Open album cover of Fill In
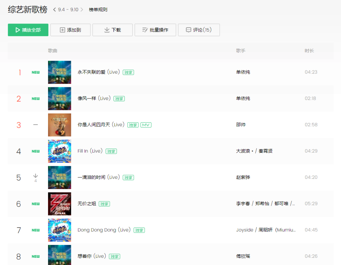 (60, 151)
